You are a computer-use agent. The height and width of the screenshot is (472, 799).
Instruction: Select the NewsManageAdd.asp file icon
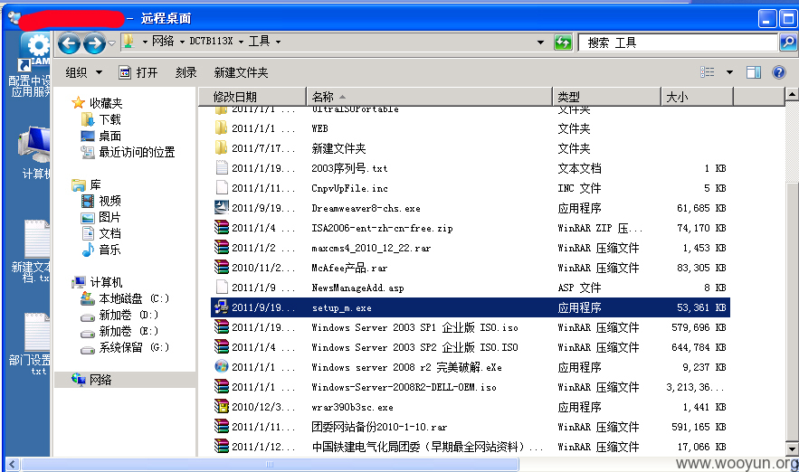pos(221,288)
